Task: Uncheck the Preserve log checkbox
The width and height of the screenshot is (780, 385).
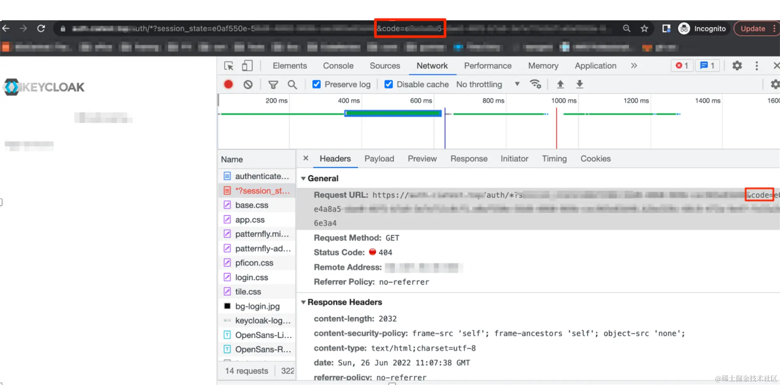Action: point(317,84)
